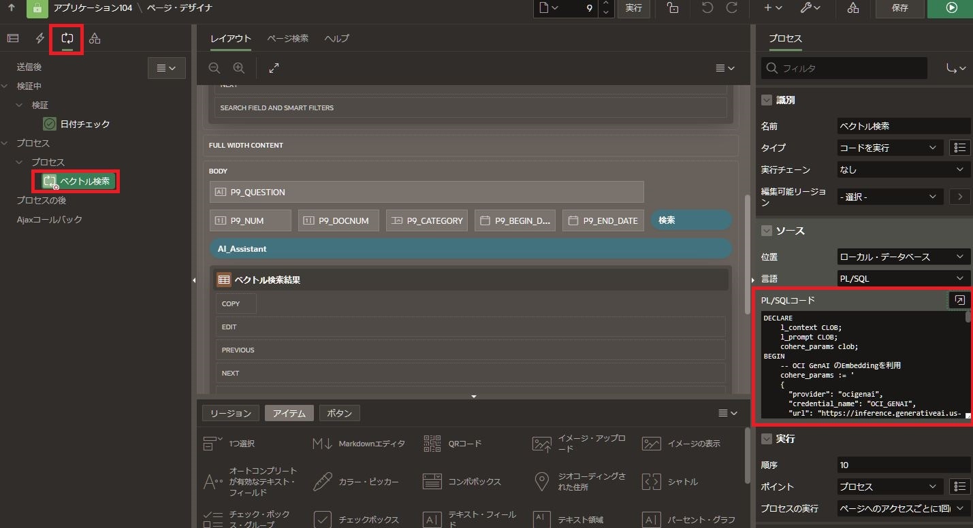This screenshot has height=528, width=973.
Task: Show the ボタン gallery tab
Action: point(340,413)
